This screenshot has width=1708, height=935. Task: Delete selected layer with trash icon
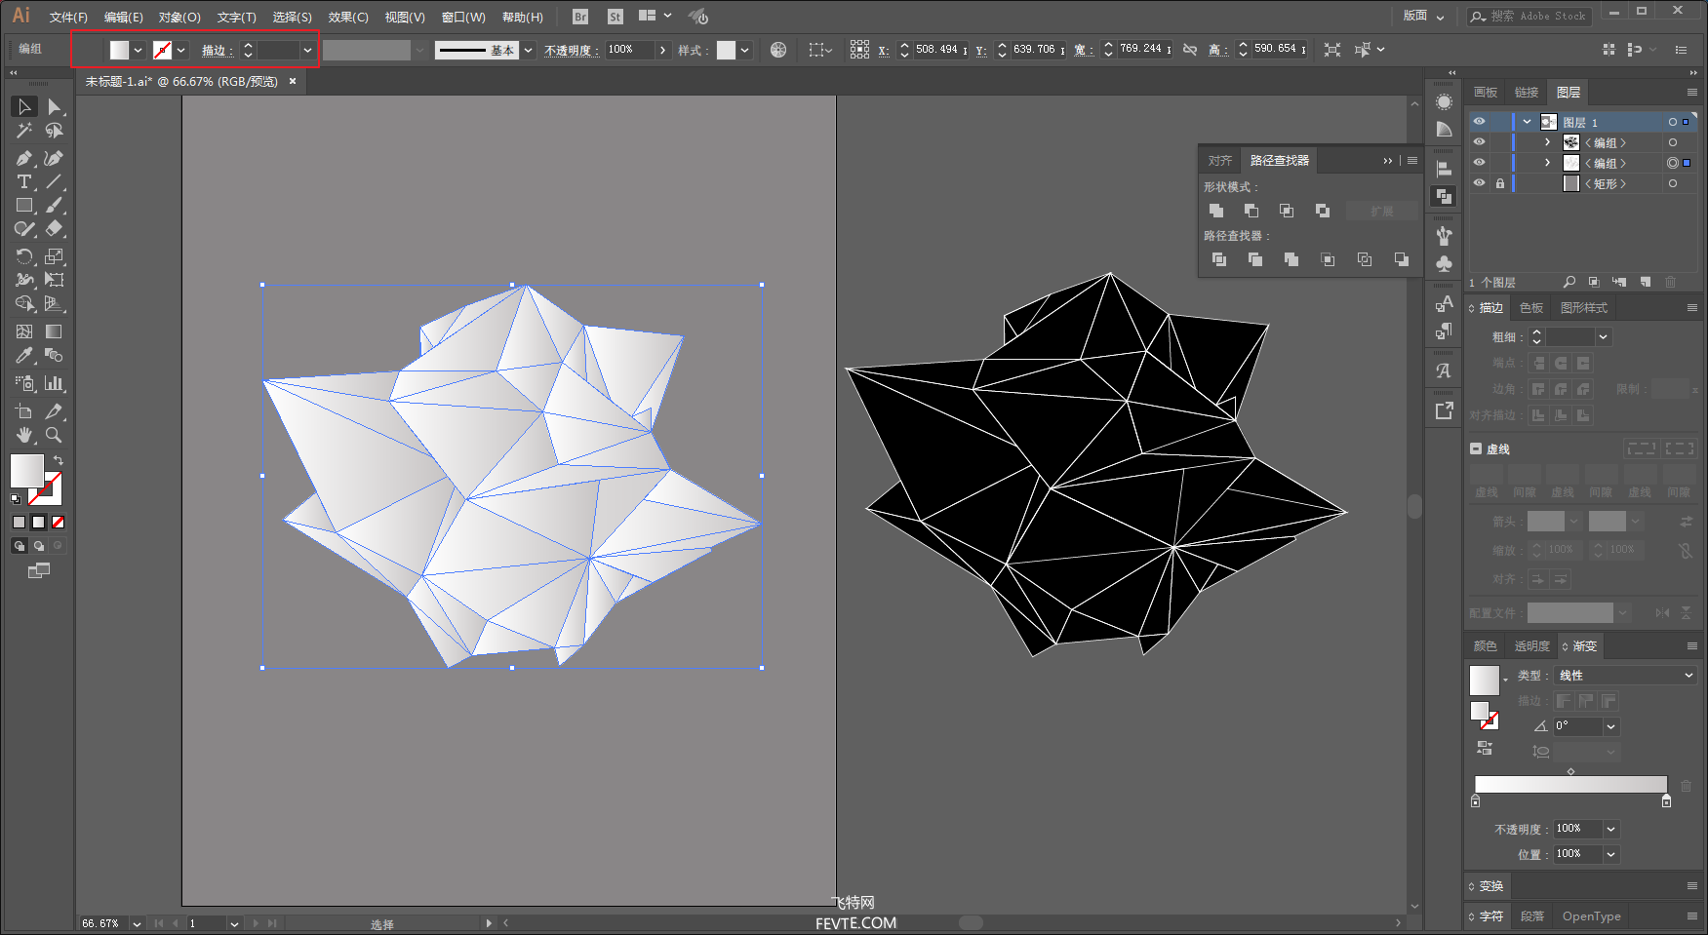(x=1671, y=282)
